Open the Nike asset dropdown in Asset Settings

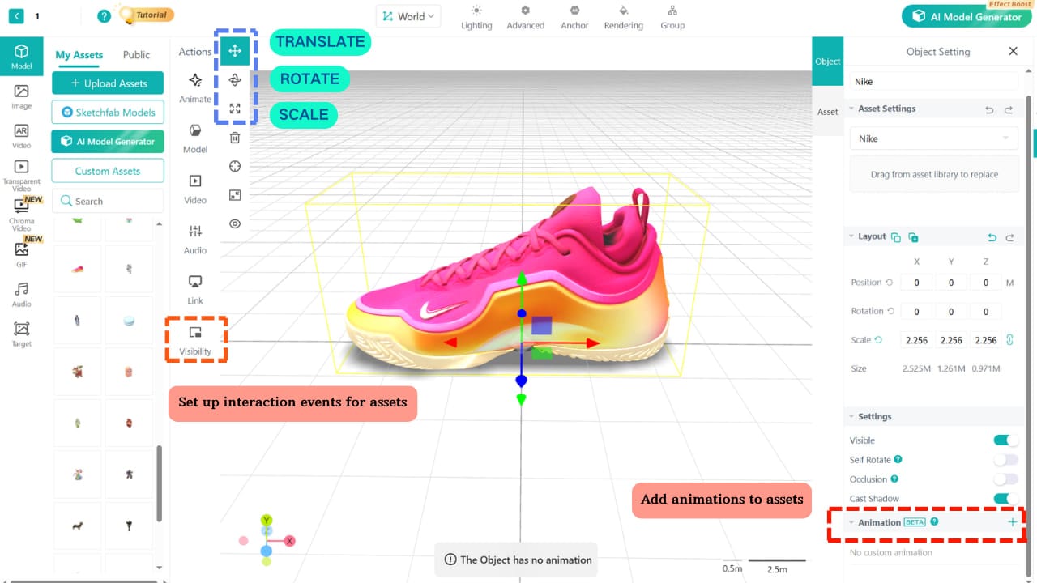pos(933,138)
